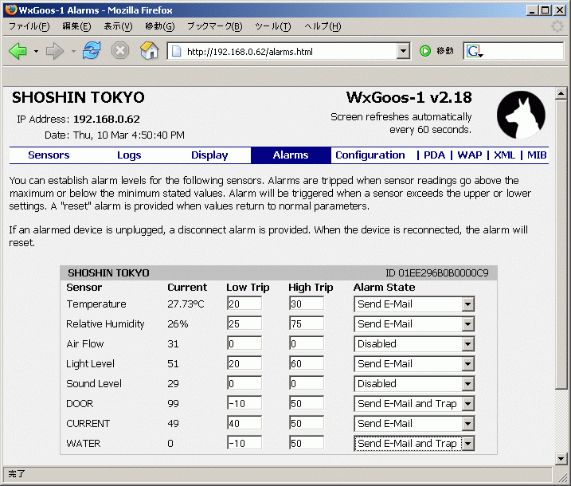Open the ツール(T) menu
571x486 pixels.
click(x=272, y=26)
